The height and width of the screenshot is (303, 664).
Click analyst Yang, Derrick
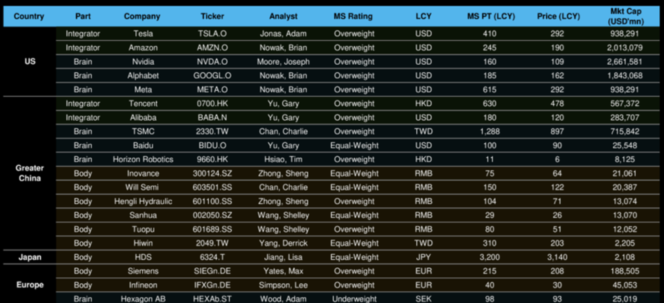pos(283,243)
